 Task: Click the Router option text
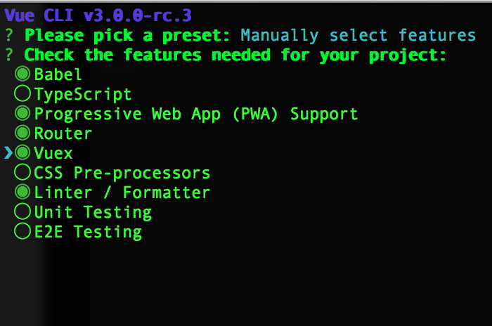tap(63, 133)
